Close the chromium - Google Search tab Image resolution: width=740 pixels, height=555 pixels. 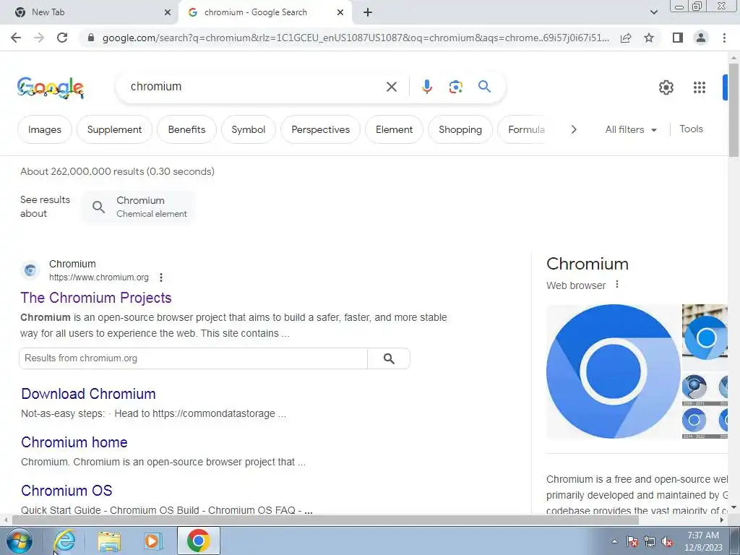coord(340,12)
